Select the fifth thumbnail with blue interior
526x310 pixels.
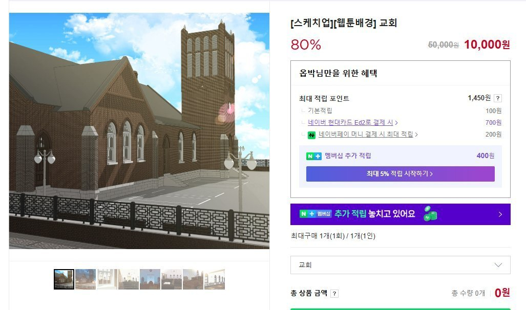point(150,279)
